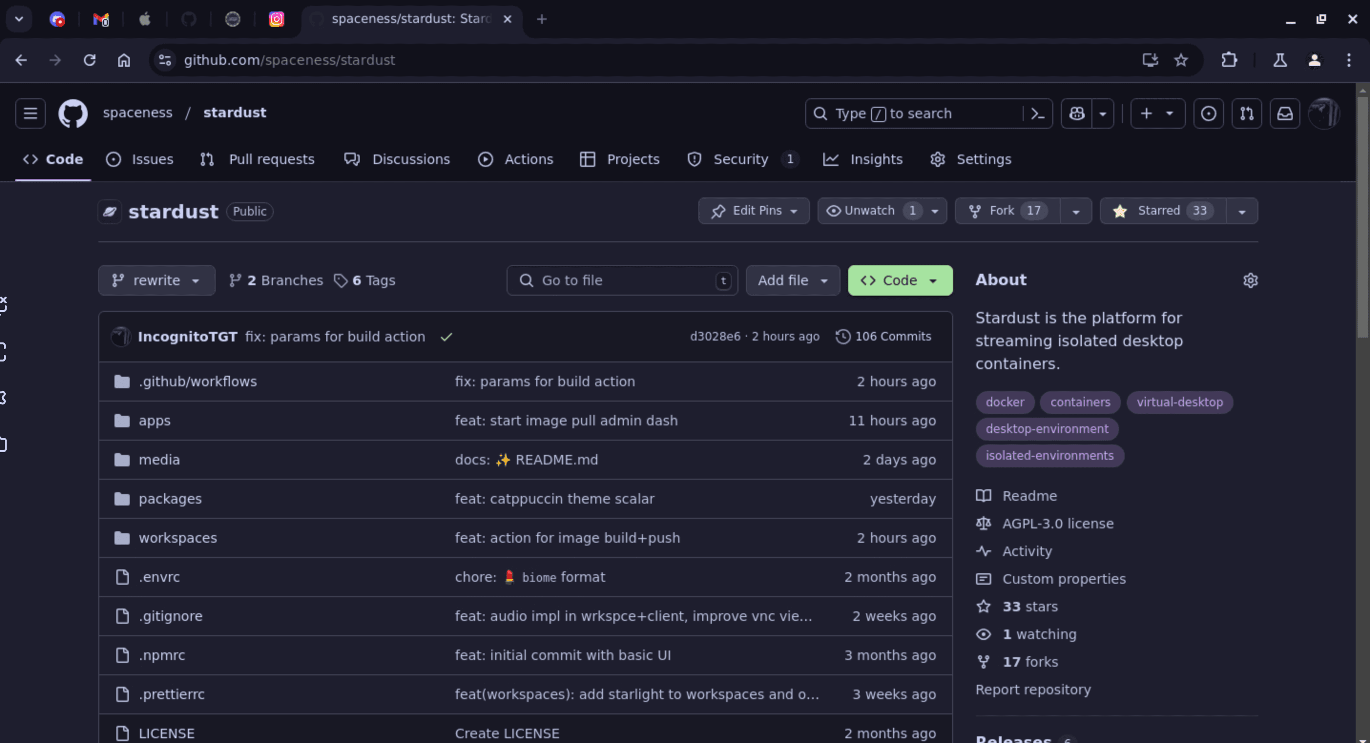Open the create new plus menu
Screen dimensions: 1370x743
[1158, 114]
